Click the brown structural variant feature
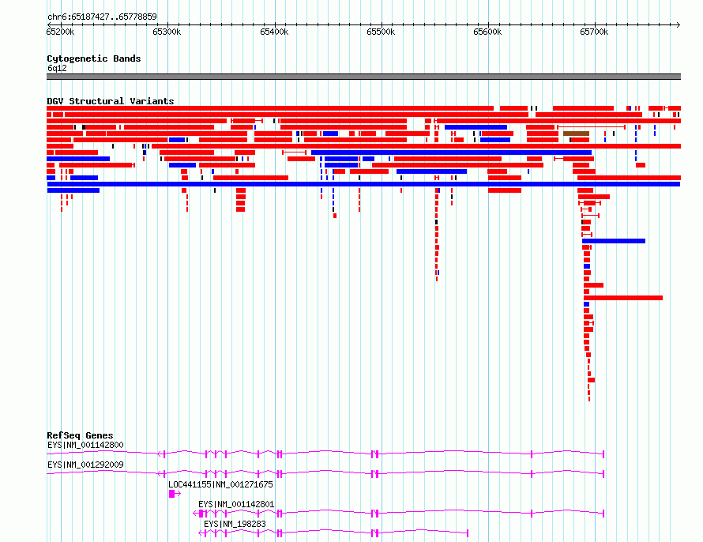Viewport: 703px width, 542px height. (x=576, y=134)
